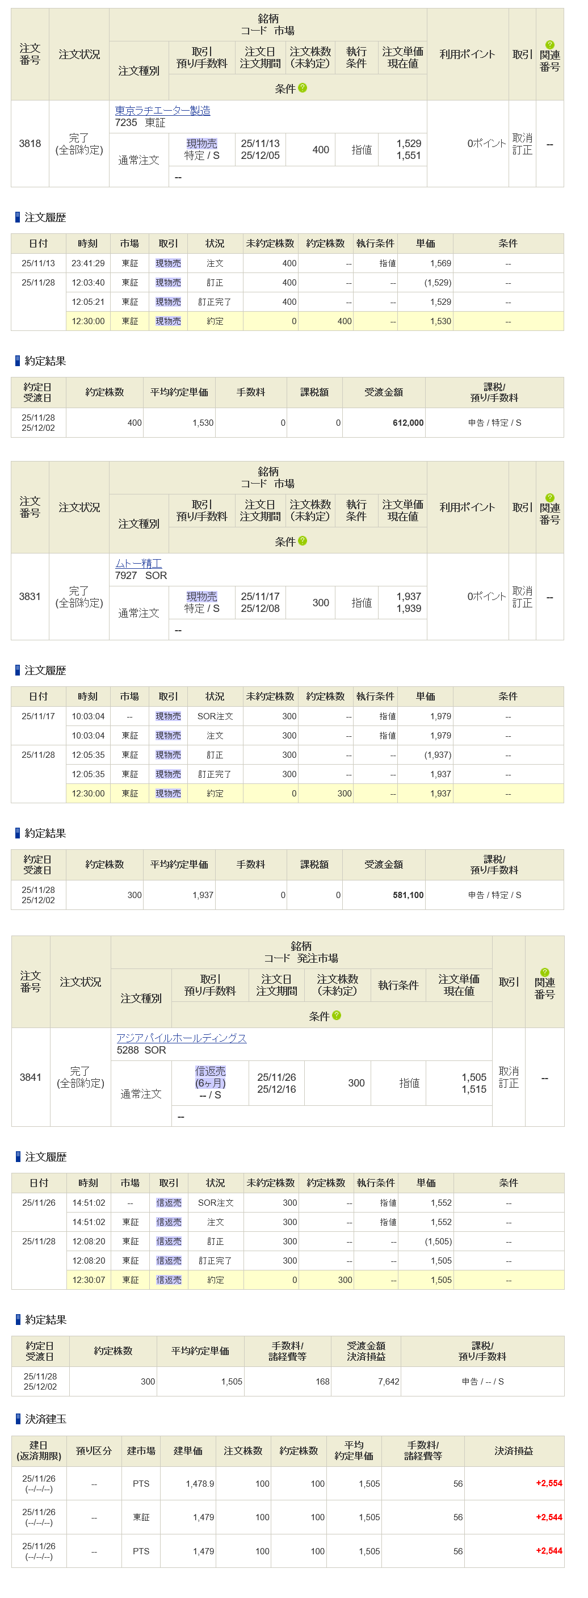Select the 581,100 settlement amount cell

[x=408, y=895]
